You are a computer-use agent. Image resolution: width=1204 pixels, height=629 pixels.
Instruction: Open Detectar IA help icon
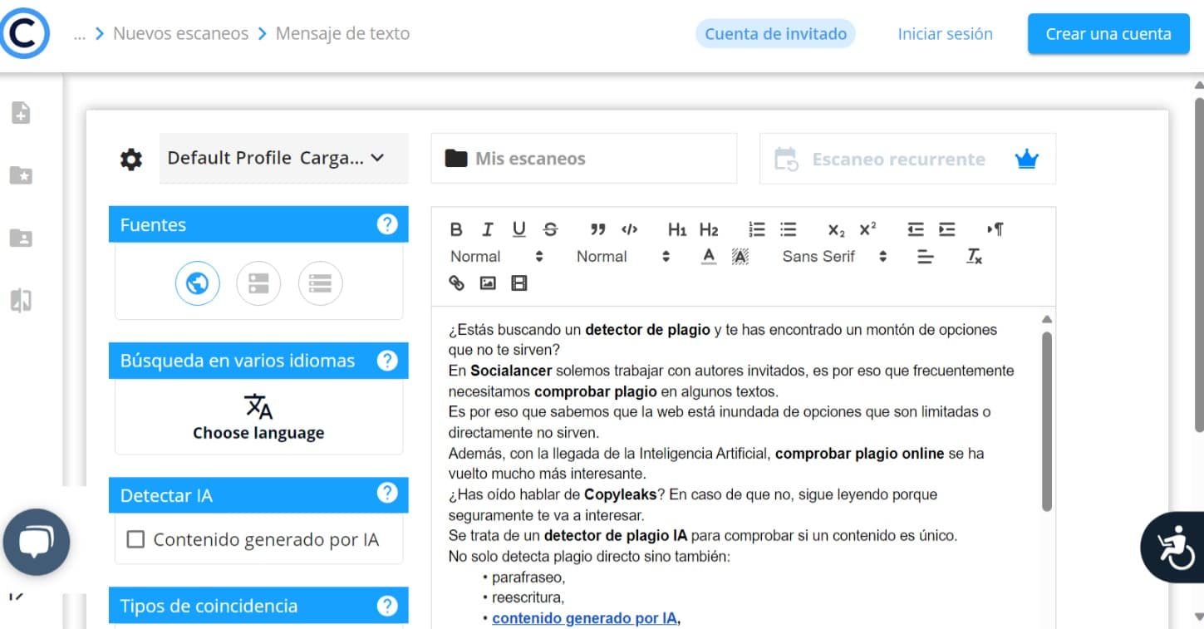(x=387, y=493)
